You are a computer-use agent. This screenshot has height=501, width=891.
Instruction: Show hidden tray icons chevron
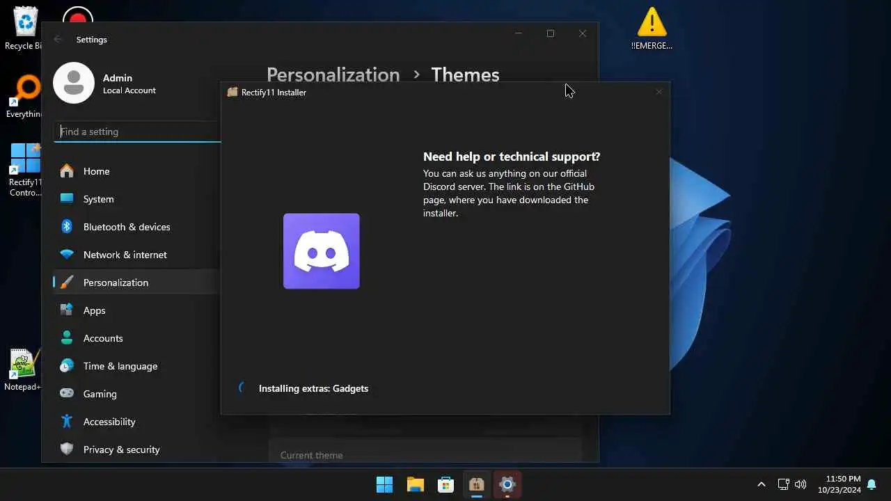coord(761,484)
